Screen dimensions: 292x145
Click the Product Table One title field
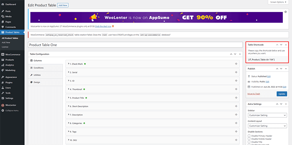(x=135, y=45)
